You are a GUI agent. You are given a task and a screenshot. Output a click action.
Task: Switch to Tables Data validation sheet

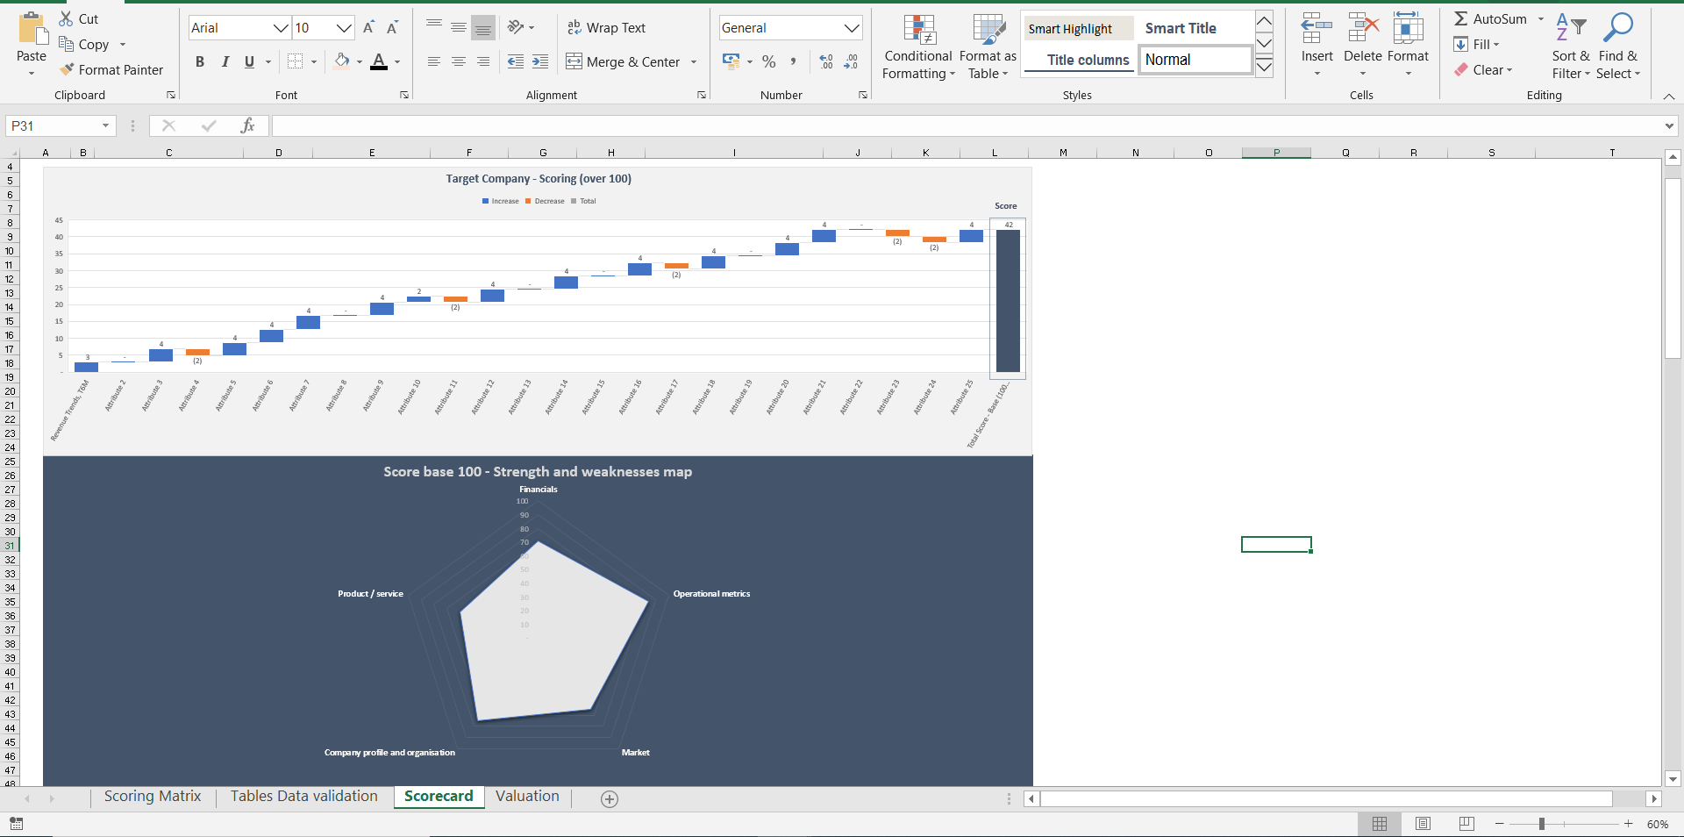(x=303, y=797)
